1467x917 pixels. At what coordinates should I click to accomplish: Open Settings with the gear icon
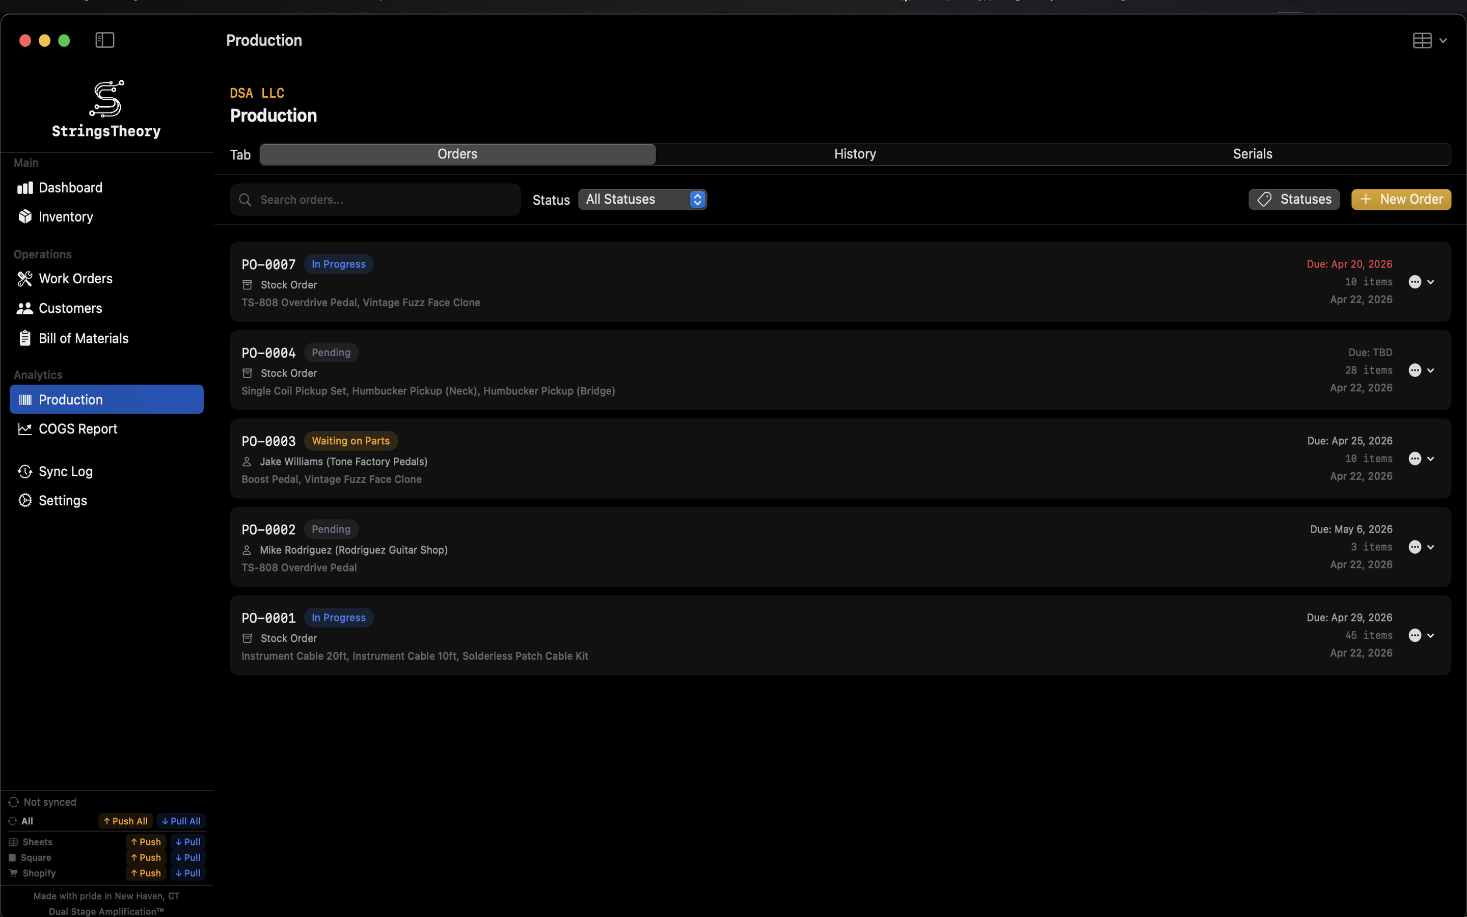point(25,500)
